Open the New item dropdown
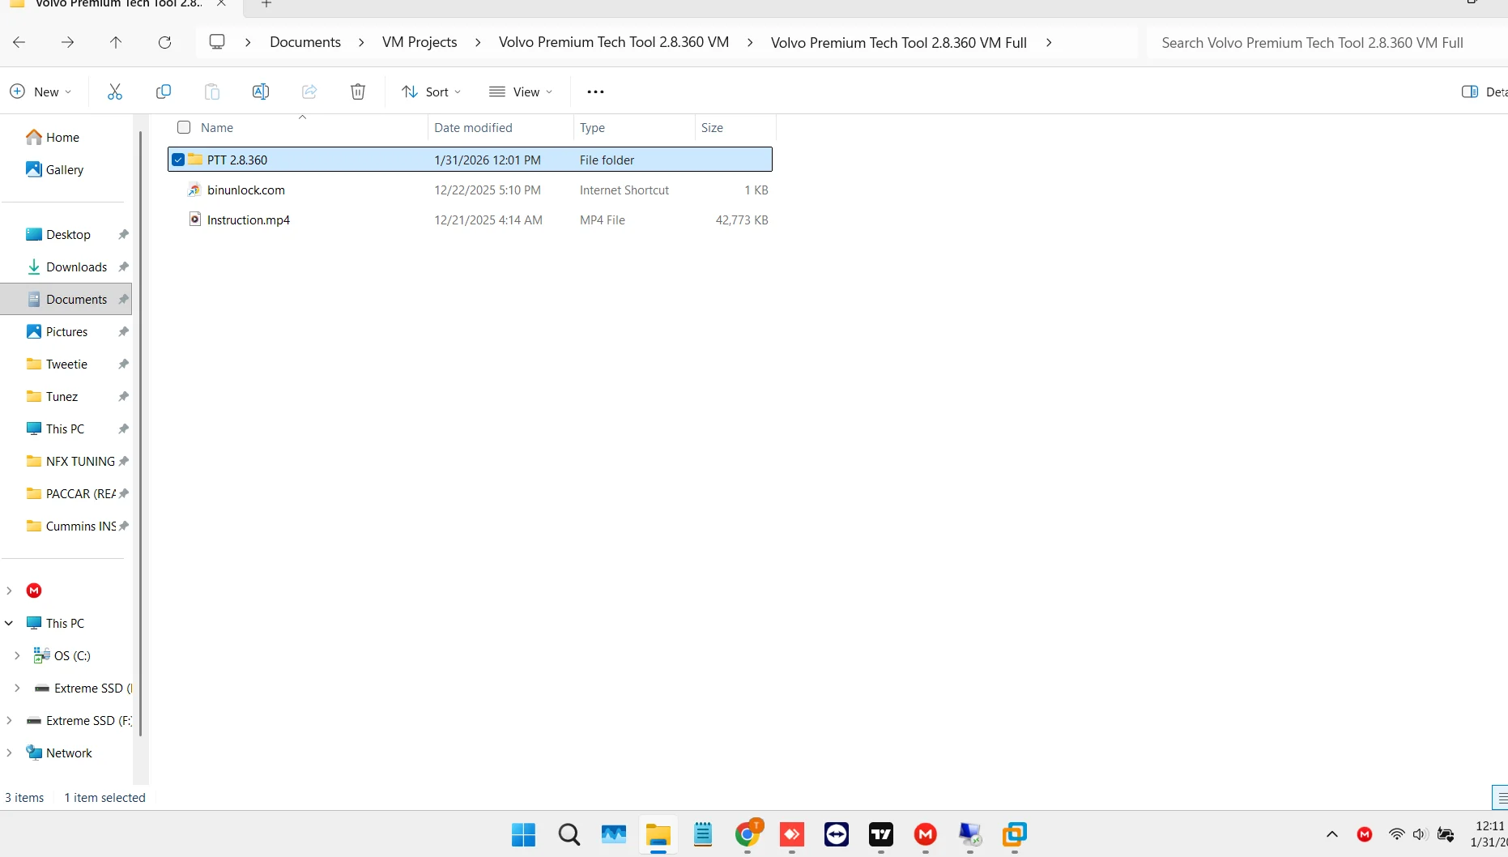The height and width of the screenshot is (857, 1508). point(40,92)
